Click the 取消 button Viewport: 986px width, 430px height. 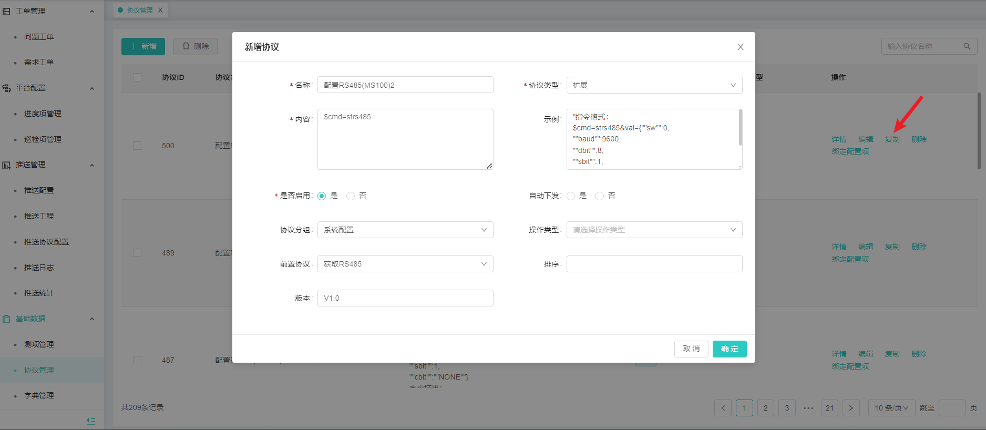coord(691,349)
